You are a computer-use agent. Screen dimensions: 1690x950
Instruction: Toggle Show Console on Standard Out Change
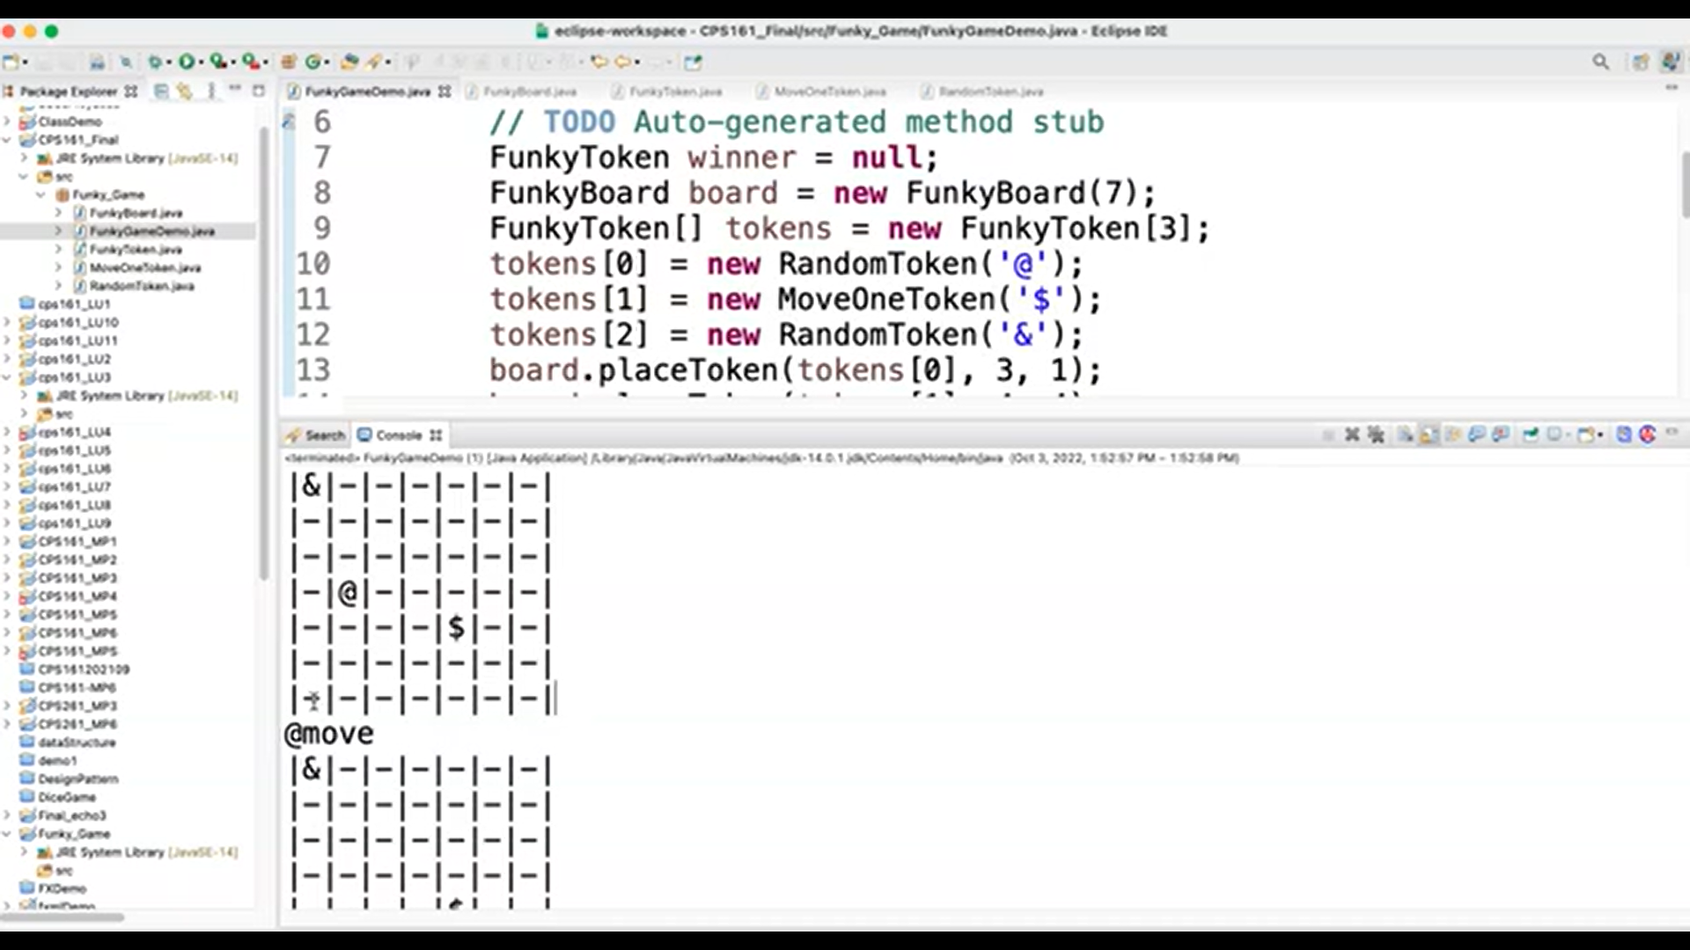[1477, 435]
